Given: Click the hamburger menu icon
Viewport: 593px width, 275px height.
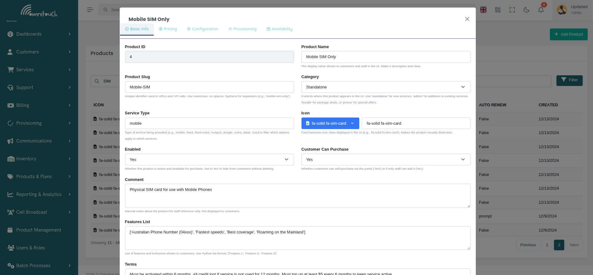Looking at the screenshot, I should coord(90,10).
